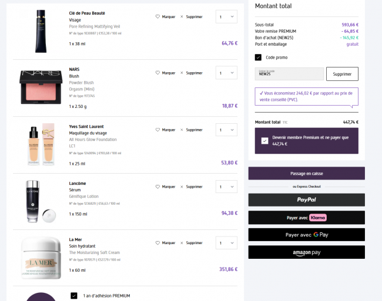Click X icon for Clé de Peau item
This screenshot has height=301, width=382.
point(182,16)
